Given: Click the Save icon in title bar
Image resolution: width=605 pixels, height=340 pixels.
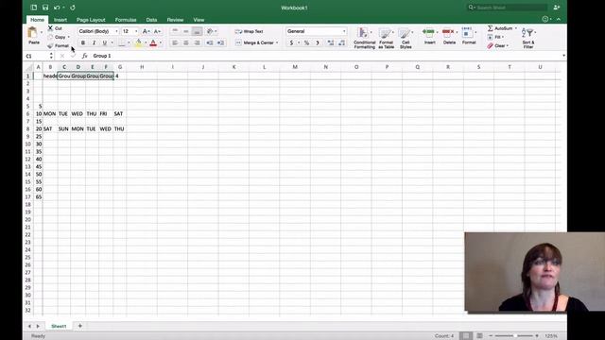Looking at the screenshot, I should pos(45,8).
